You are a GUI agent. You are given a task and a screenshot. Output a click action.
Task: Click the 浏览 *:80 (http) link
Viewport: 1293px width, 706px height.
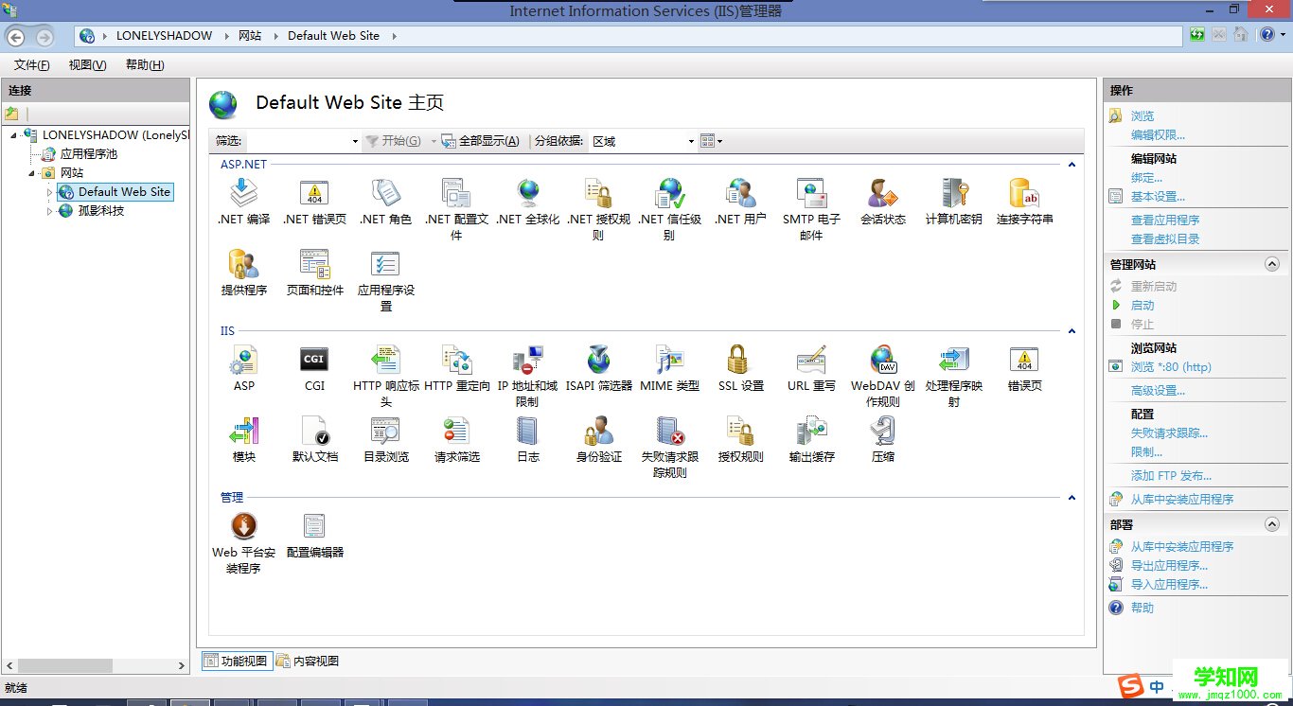(x=1171, y=367)
